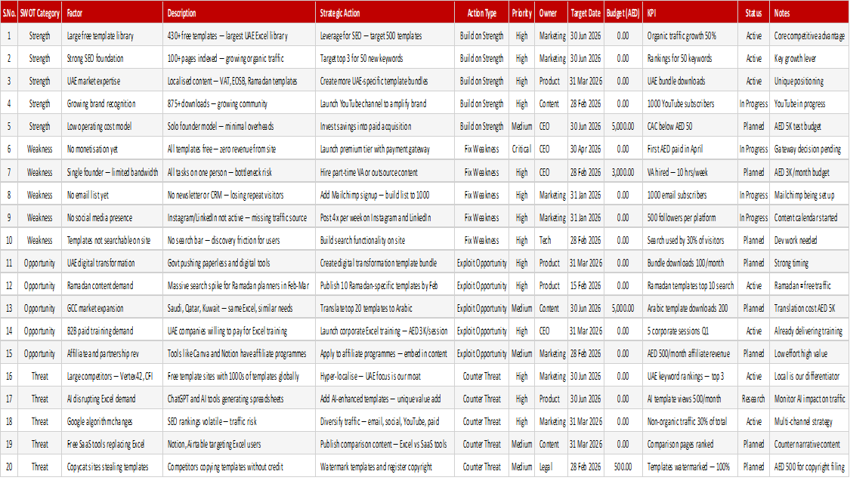Viewport: 850px width, 499px height.
Task: Click "AED 500 for copyright filing" note
Action: (x=809, y=467)
